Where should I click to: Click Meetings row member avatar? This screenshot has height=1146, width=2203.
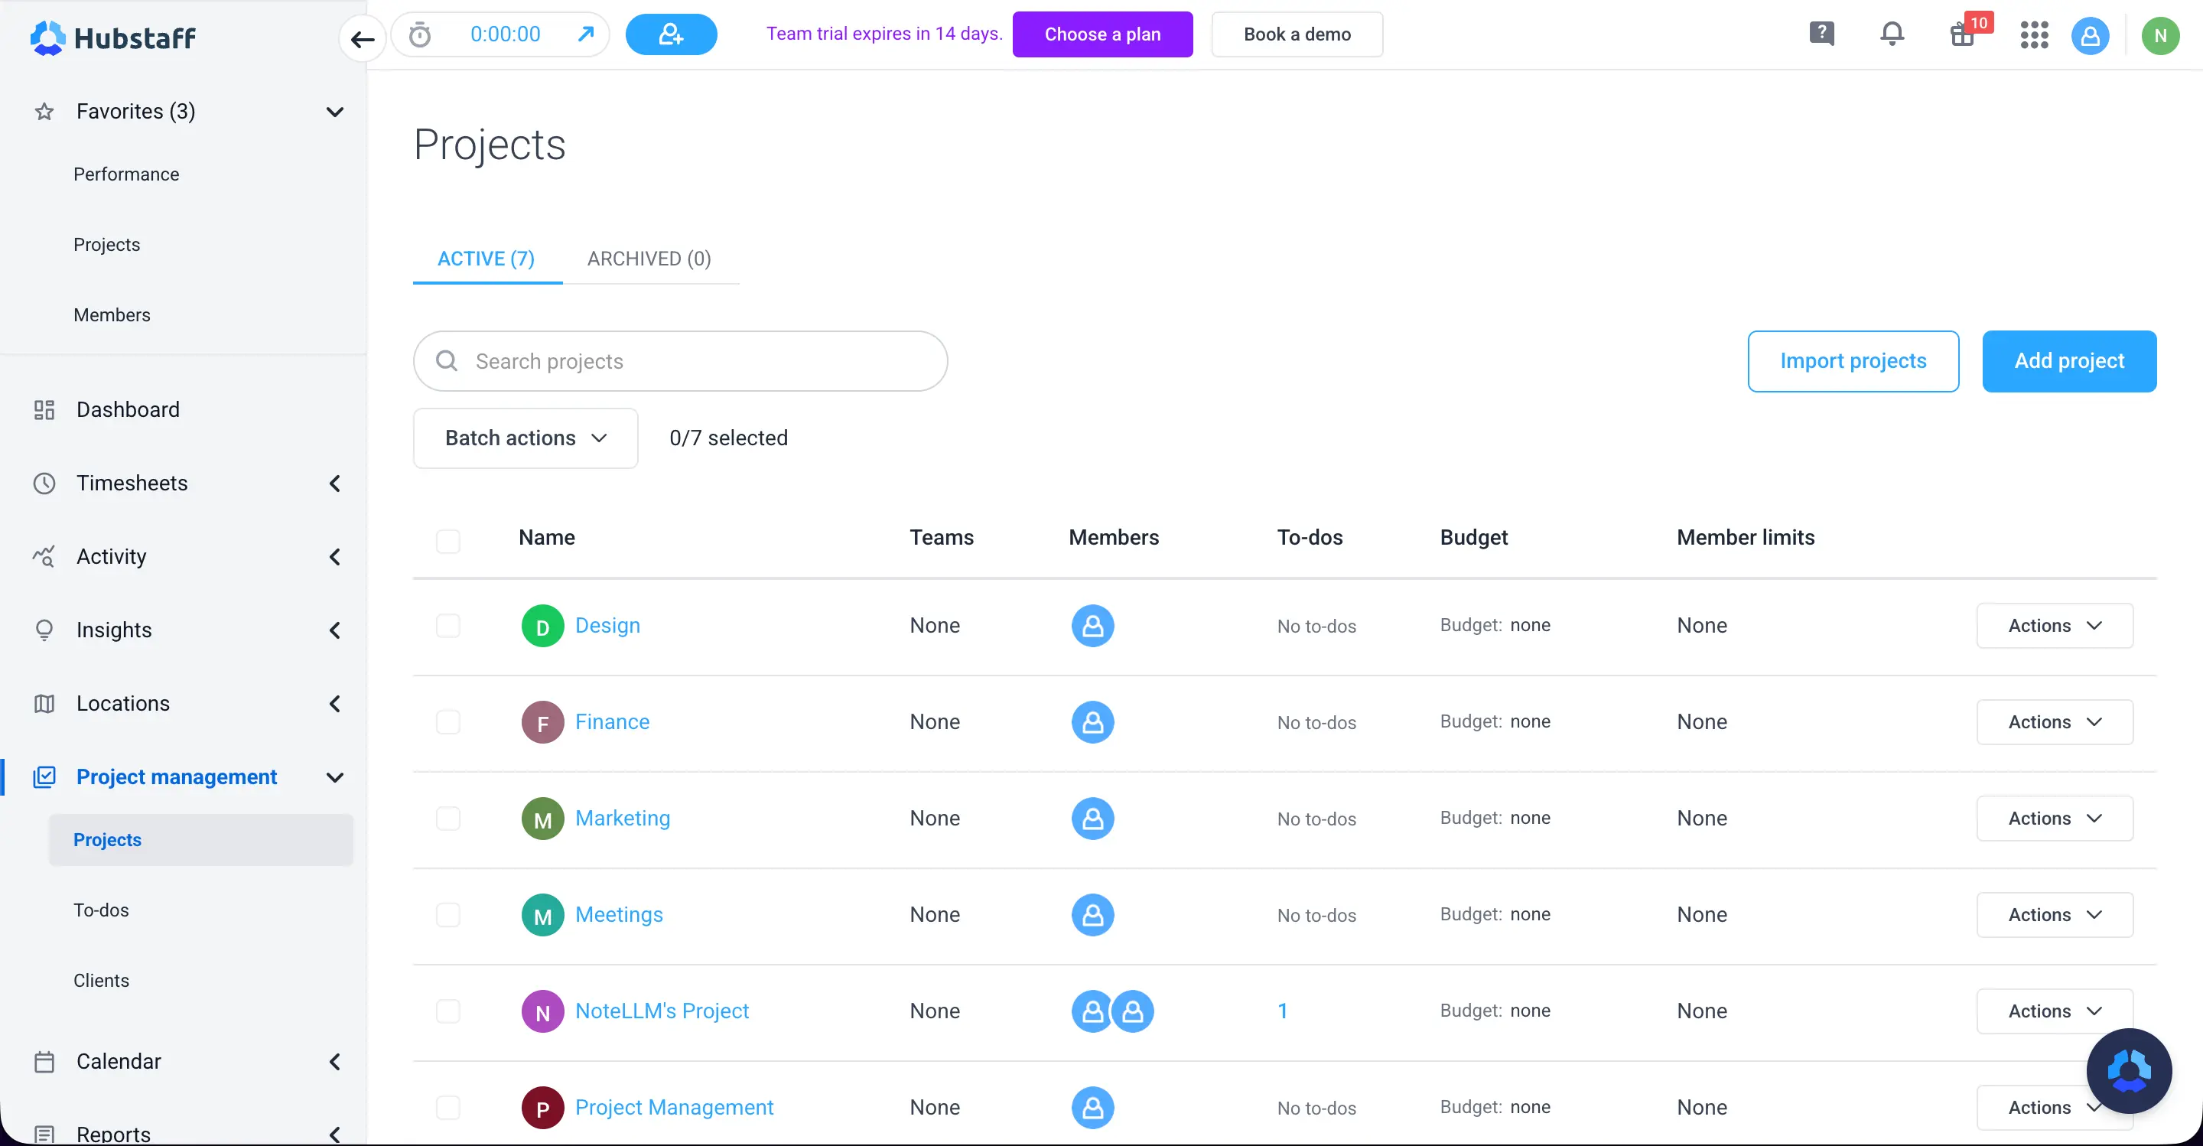coord(1092,915)
